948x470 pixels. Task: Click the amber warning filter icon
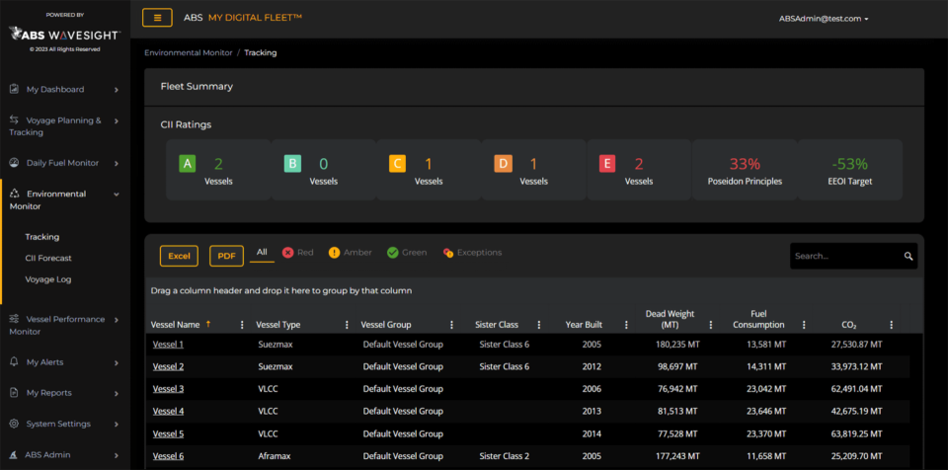pyautogui.click(x=335, y=252)
